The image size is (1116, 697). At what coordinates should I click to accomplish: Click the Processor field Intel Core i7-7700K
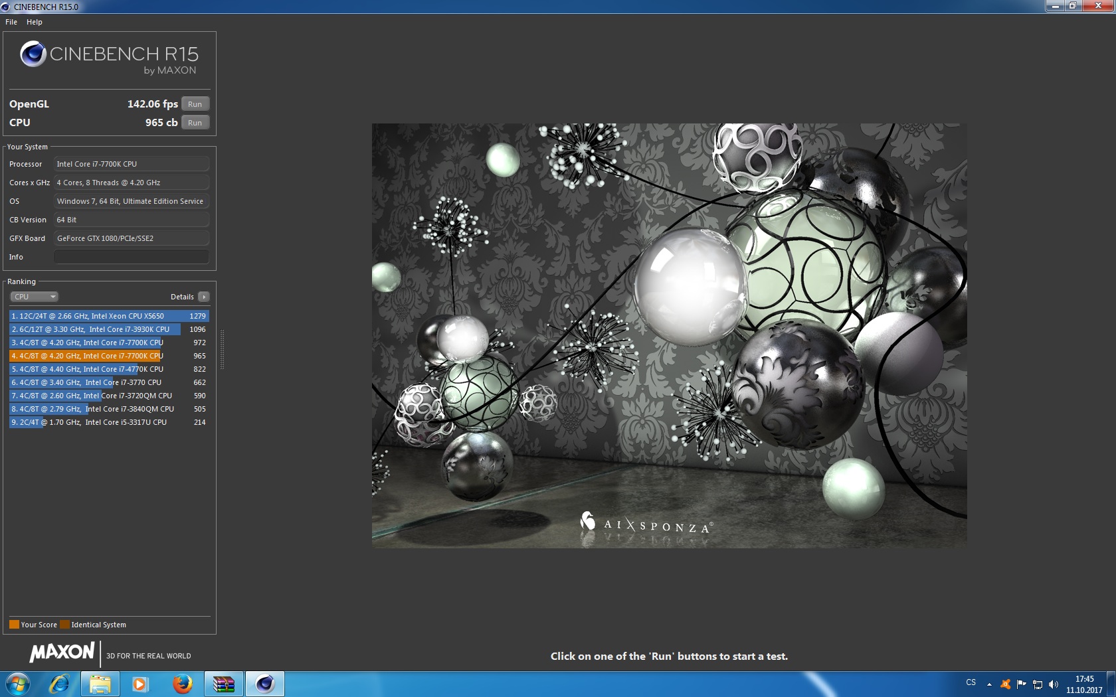[132, 164]
